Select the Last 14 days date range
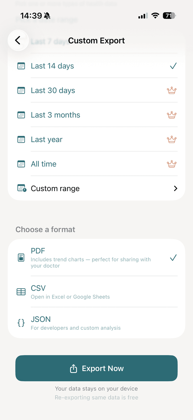 [x=52, y=66]
